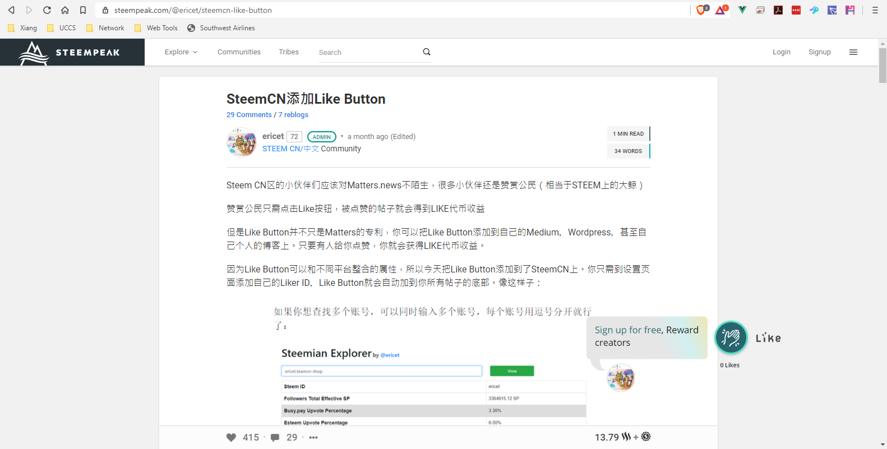Open the browser home page icon
The height and width of the screenshot is (449, 887).
pyautogui.click(x=65, y=10)
